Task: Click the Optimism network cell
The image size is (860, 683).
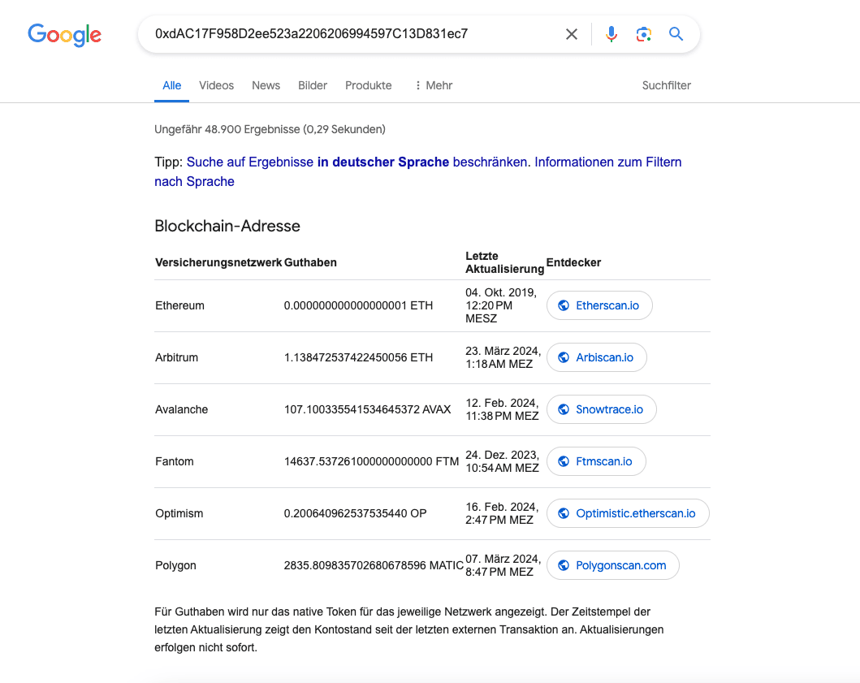Action: coord(179,514)
